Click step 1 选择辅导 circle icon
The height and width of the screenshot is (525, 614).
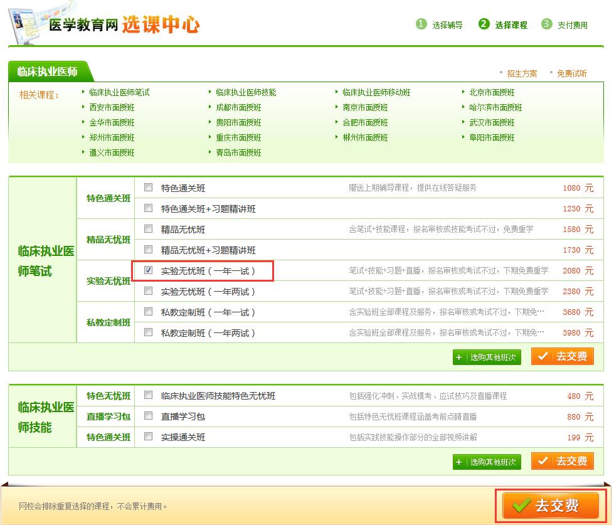click(x=421, y=24)
